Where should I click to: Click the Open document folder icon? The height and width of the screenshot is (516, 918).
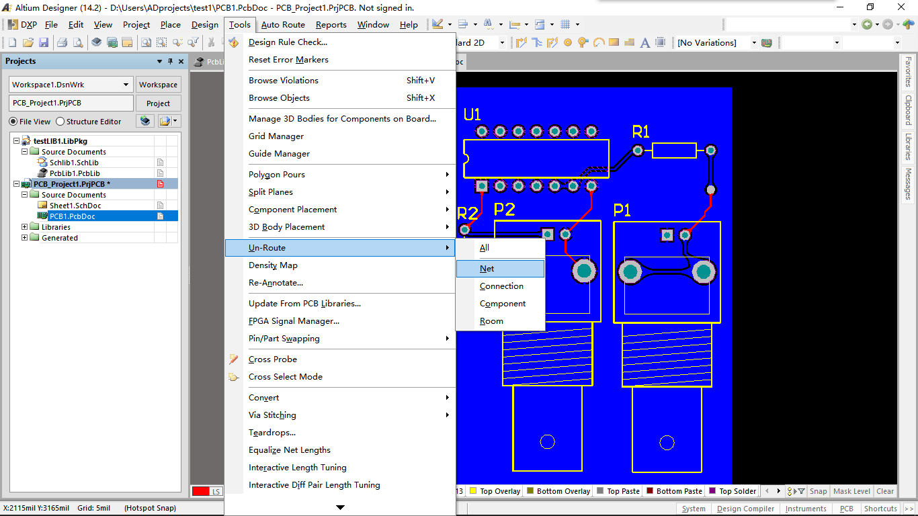(28, 42)
